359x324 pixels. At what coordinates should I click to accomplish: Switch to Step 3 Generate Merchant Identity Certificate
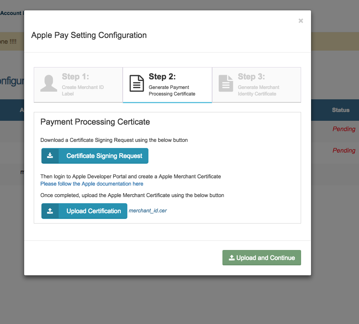point(256,85)
